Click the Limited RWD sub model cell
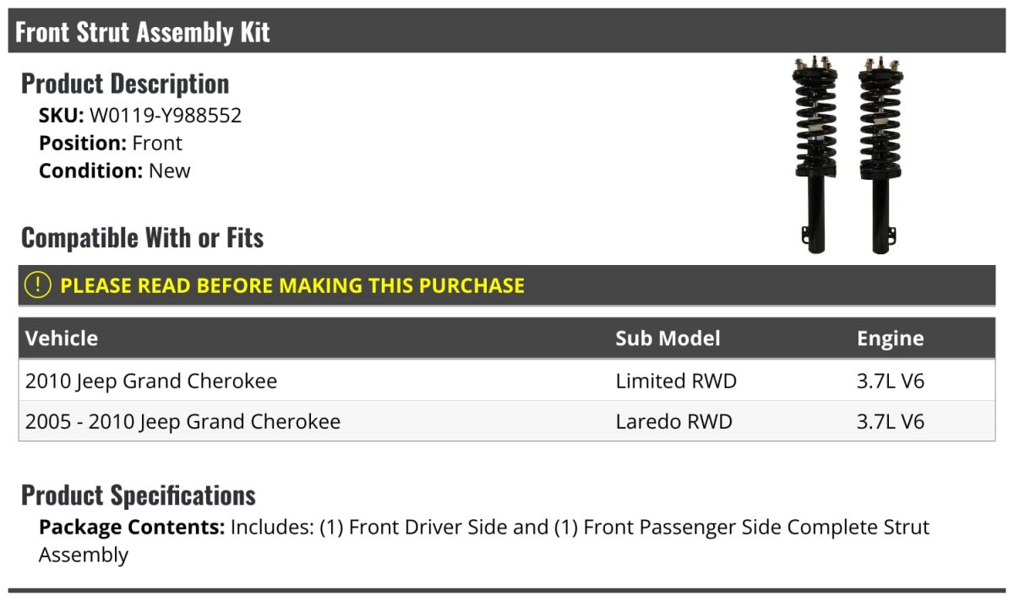Viewport: 1014px width, 601px height. pos(676,381)
